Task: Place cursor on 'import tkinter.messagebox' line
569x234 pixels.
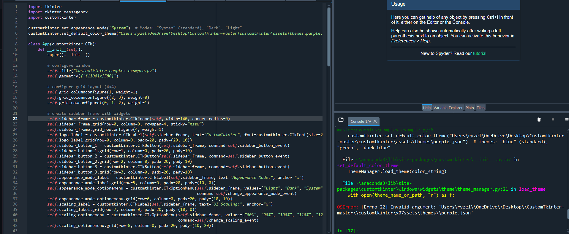Action: pos(58,12)
